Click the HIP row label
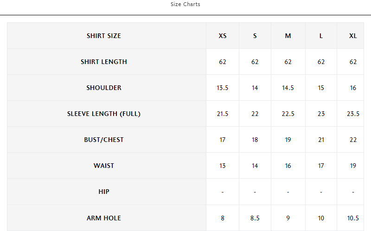The height and width of the screenshot is (231, 371). (x=104, y=192)
